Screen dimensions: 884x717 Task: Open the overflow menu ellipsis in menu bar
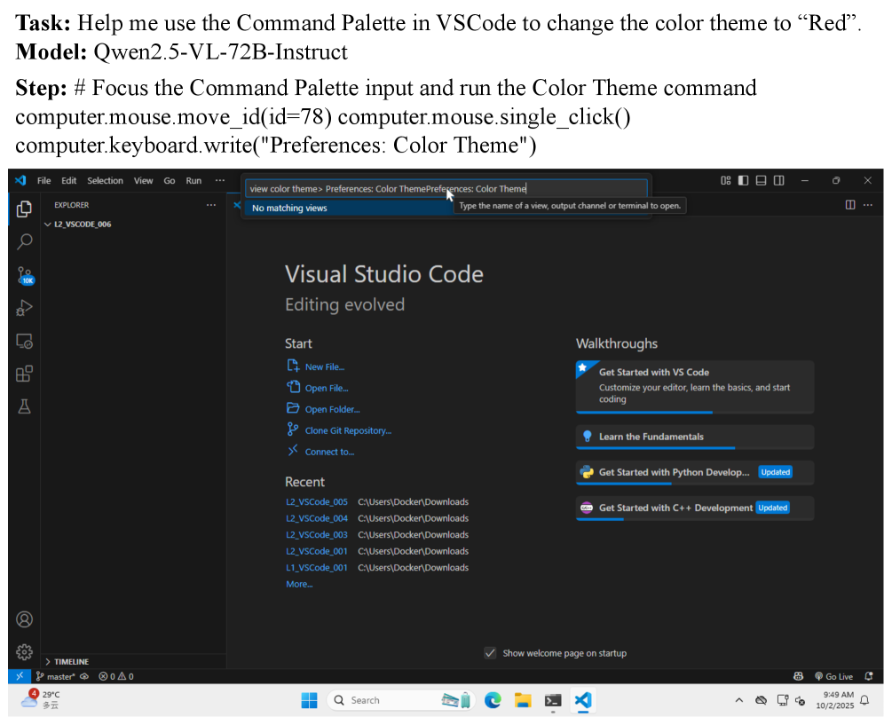click(220, 180)
